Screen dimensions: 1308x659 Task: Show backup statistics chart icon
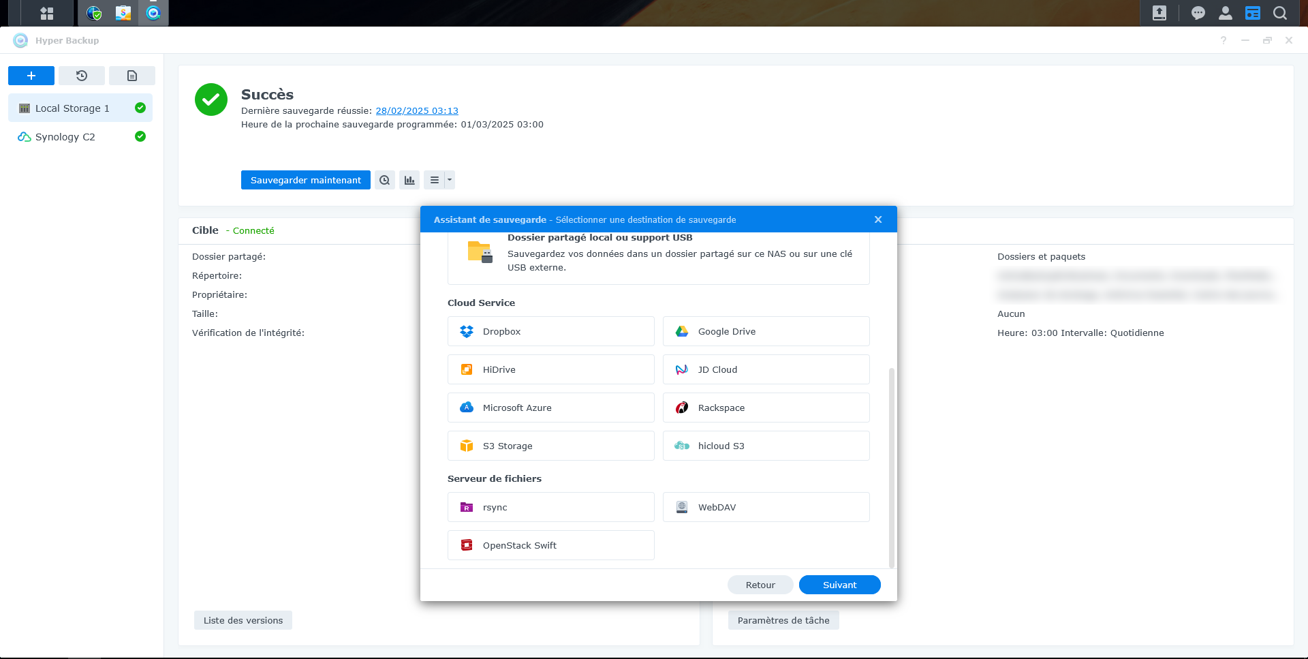(x=409, y=180)
